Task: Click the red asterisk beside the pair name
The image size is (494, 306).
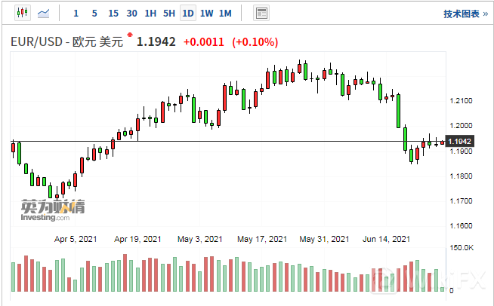Action: click(130, 35)
